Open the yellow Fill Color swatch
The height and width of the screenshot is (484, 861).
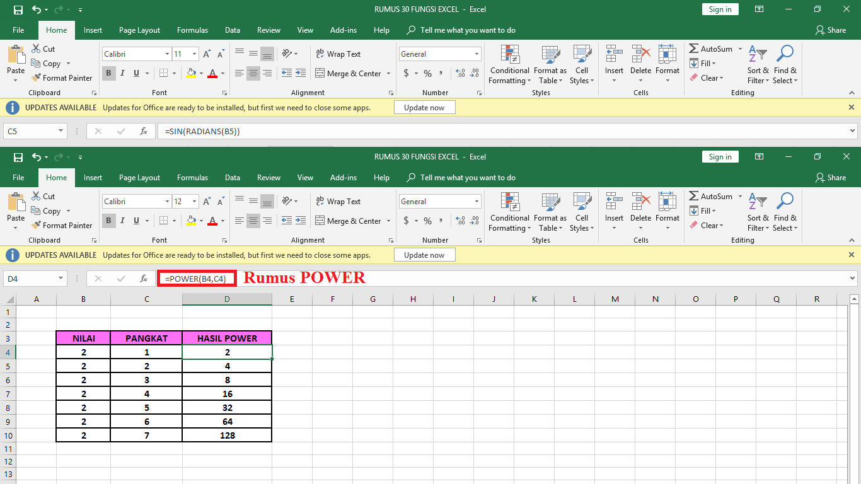click(x=191, y=221)
